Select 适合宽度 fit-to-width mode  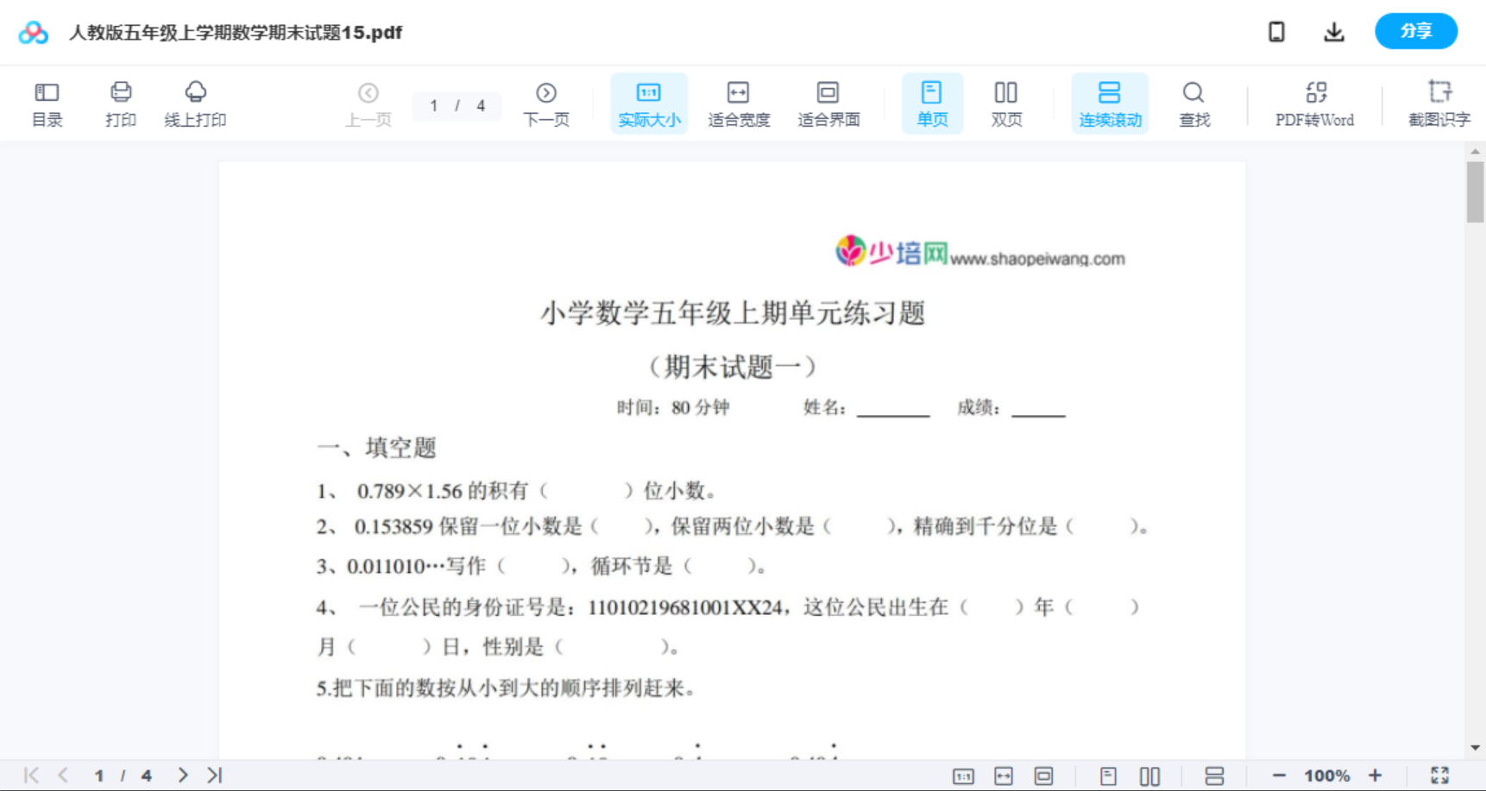pos(739,103)
